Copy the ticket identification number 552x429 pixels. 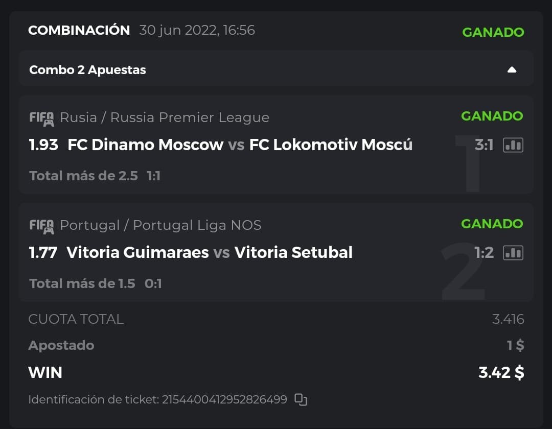[x=301, y=399]
